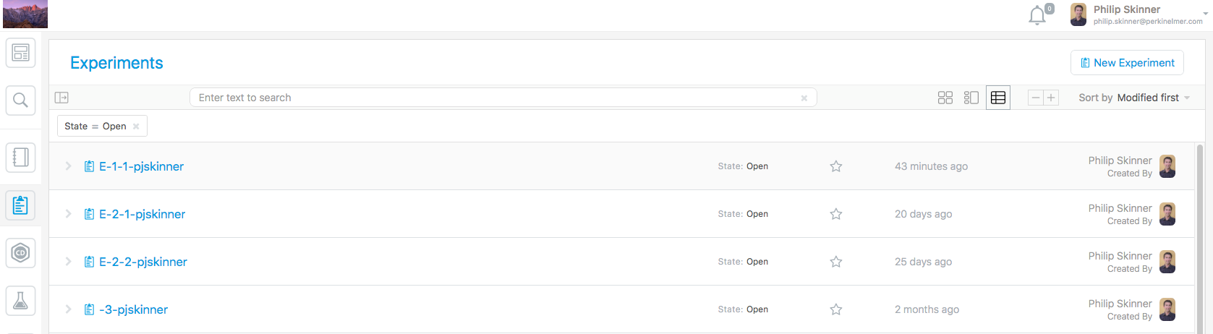Expand the E-1-1-pjskinner row
The width and height of the screenshot is (1213, 334).
click(x=68, y=166)
